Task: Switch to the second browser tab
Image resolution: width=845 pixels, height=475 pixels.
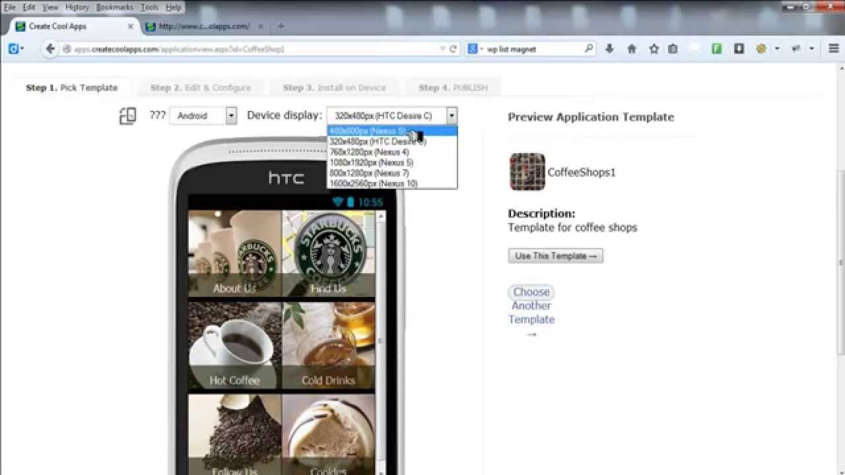Action: [203, 26]
